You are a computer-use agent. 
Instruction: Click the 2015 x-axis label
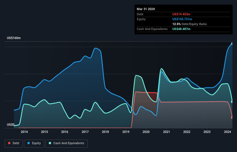click(x=44, y=132)
